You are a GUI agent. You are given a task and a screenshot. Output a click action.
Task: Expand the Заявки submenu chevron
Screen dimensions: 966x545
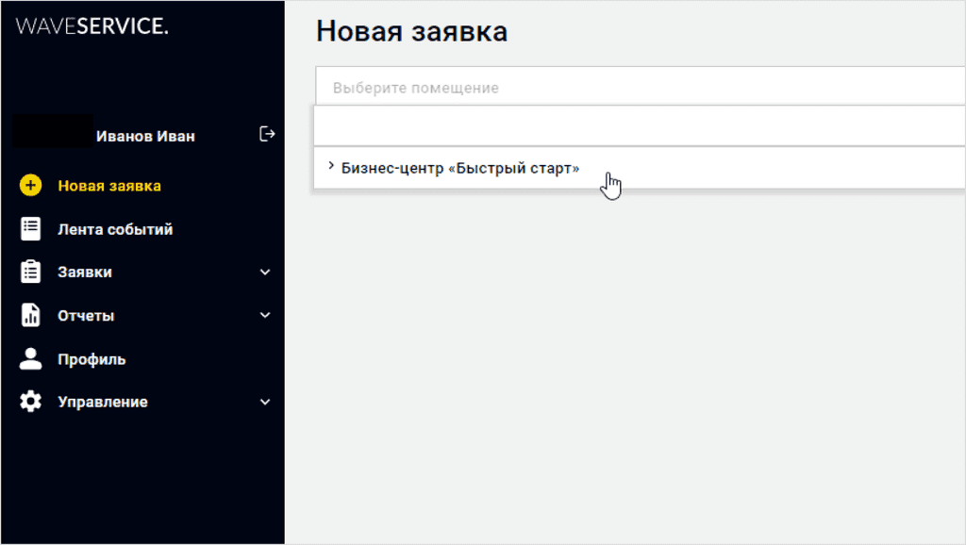pos(265,272)
